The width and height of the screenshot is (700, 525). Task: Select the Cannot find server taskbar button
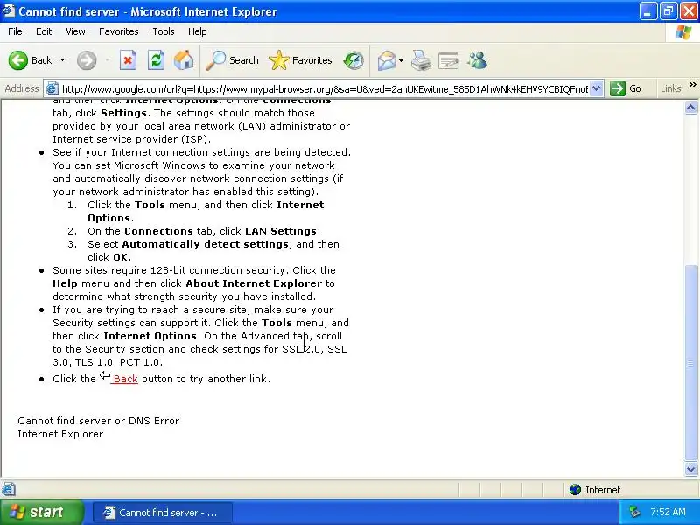coord(163,513)
